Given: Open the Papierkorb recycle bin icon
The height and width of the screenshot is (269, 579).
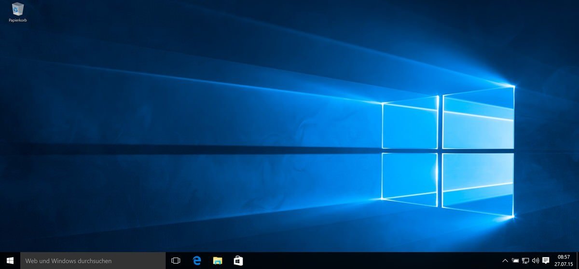Looking at the screenshot, I should click(x=17, y=9).
